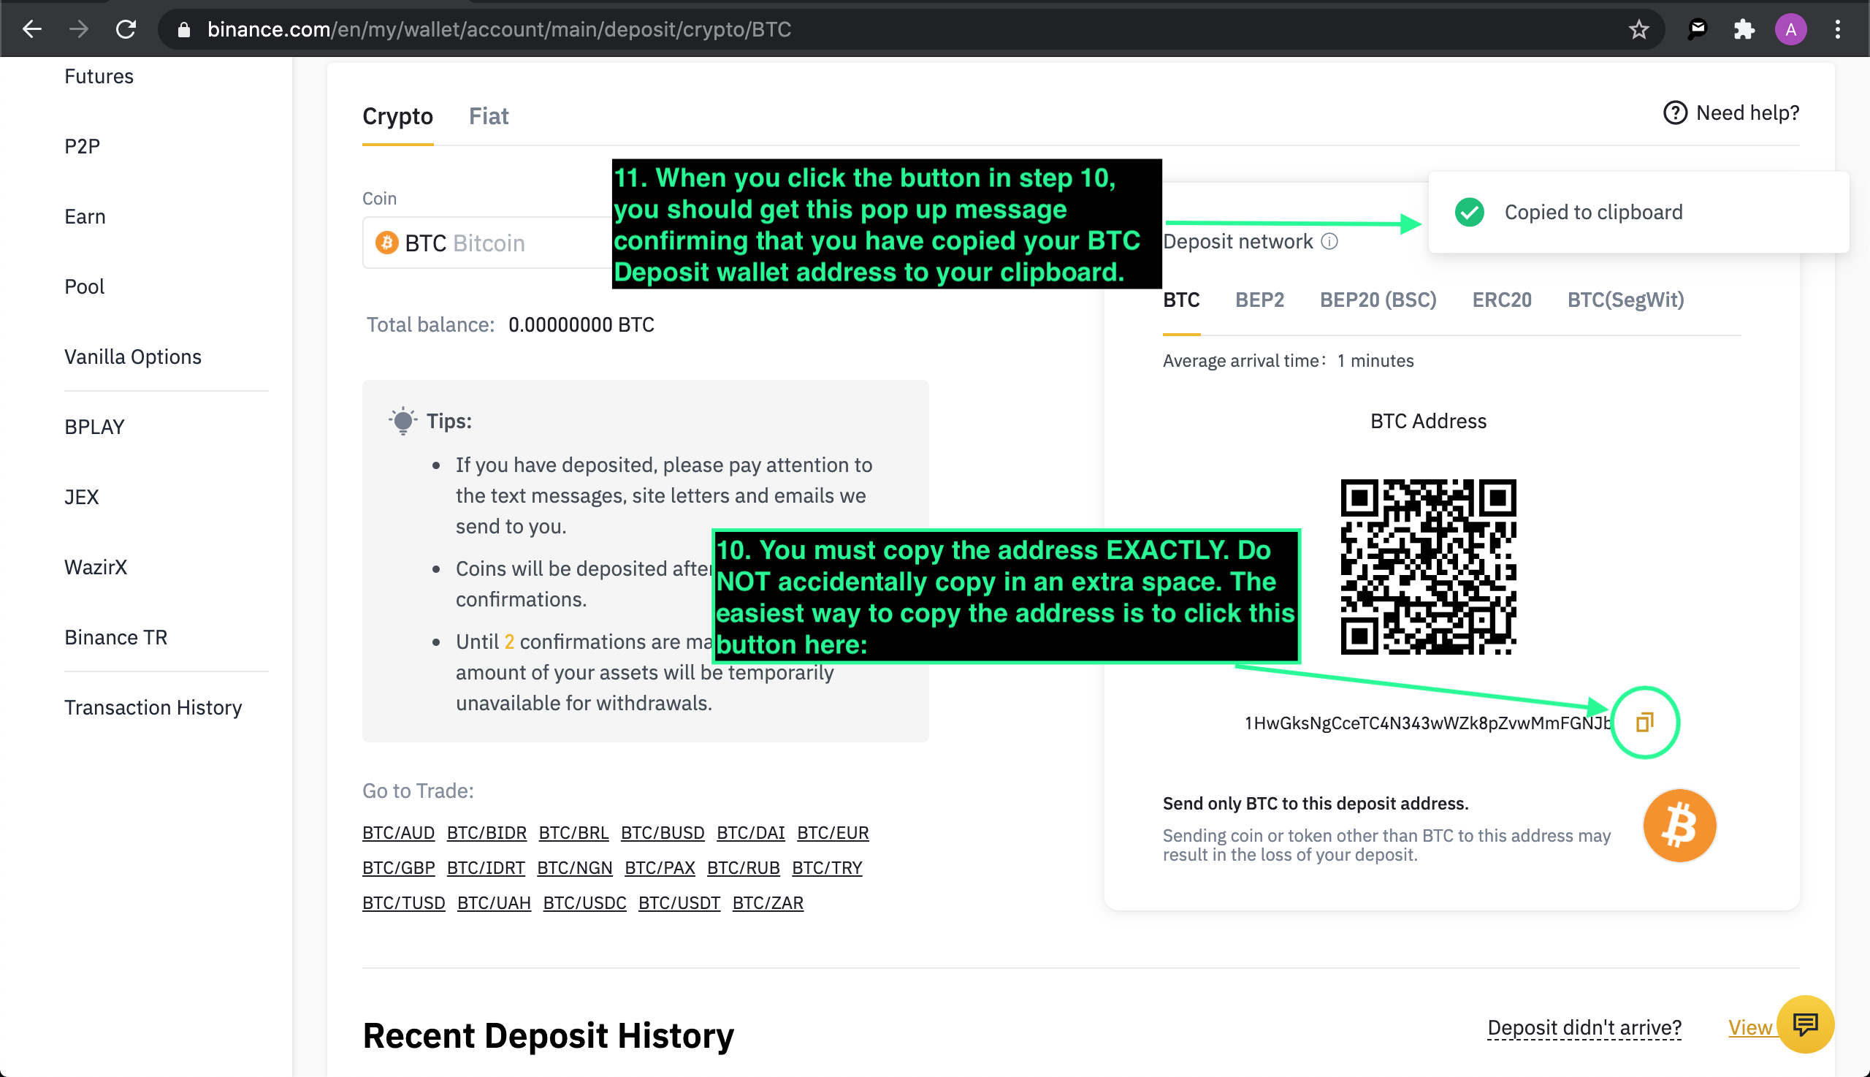Click the browser back arrow
The width and height of the screenshot is (1870, 1077).
point(32,28)
